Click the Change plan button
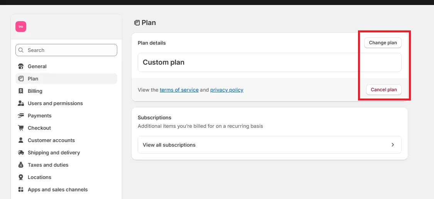 point(383,43)
